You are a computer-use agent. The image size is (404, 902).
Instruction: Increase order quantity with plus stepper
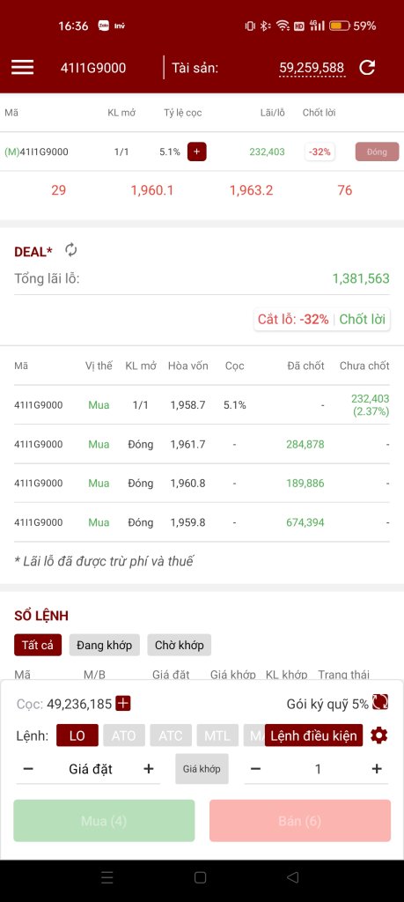coord(377,768)
